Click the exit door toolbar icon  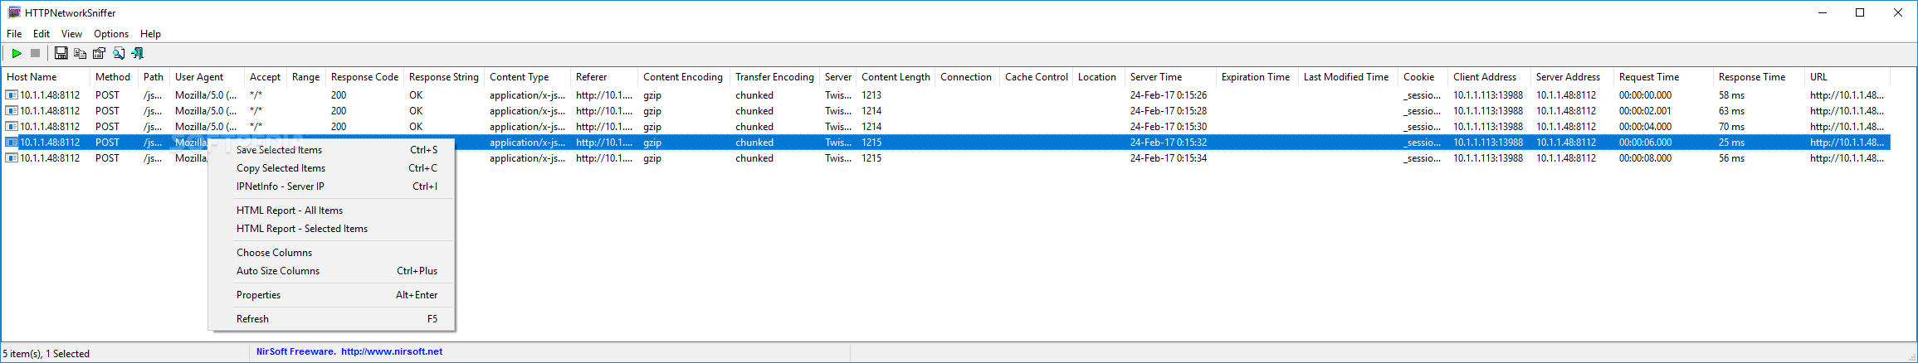[x=138, y=53]
